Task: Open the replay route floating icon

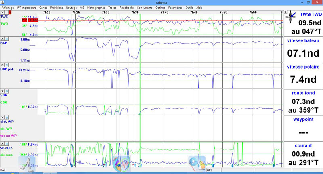Action: coord(197,163)
